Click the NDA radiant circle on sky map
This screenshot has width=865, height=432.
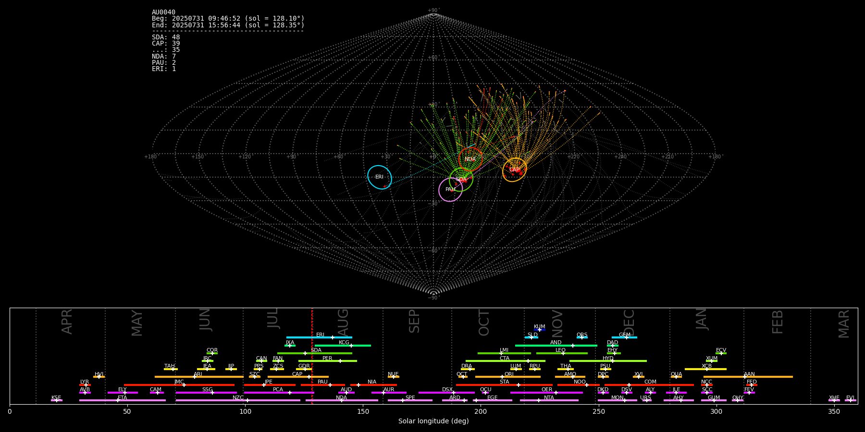pyautogui.click(x=470, y=159)
